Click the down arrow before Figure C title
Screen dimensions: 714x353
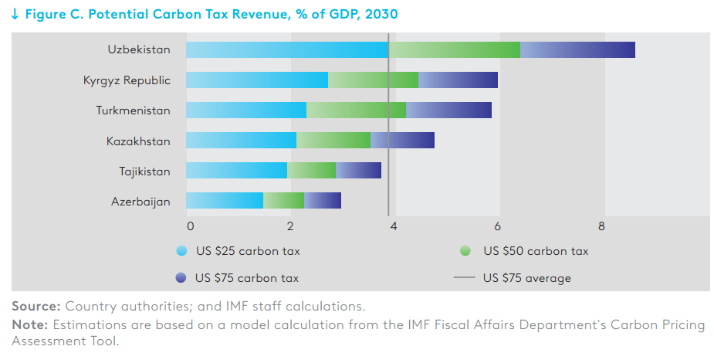coord(15,15)
